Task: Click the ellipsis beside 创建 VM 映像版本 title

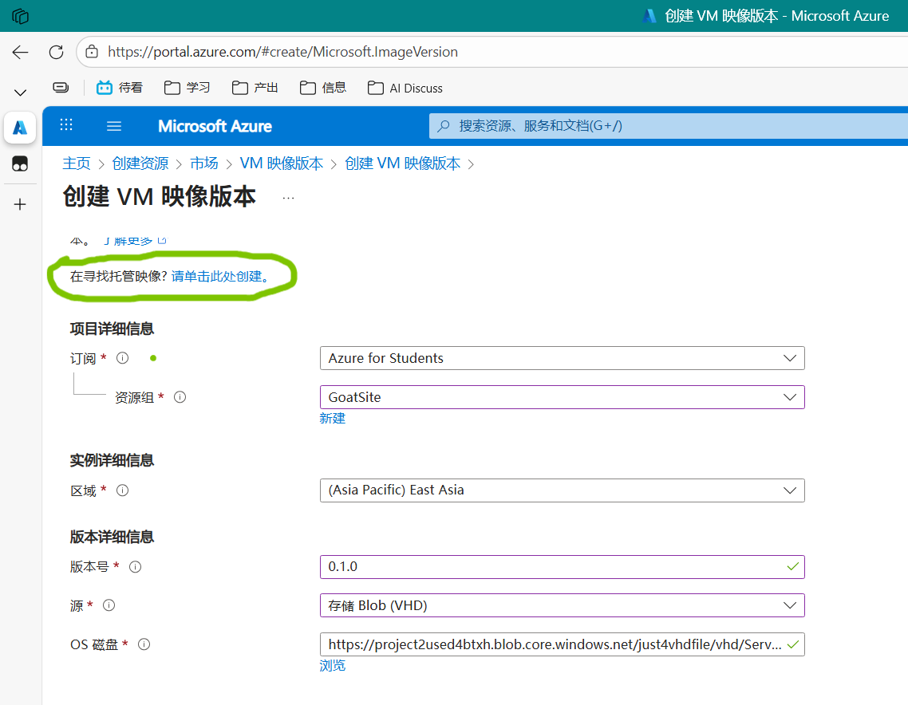Action: pyautogui.click(x=288, y=198)
